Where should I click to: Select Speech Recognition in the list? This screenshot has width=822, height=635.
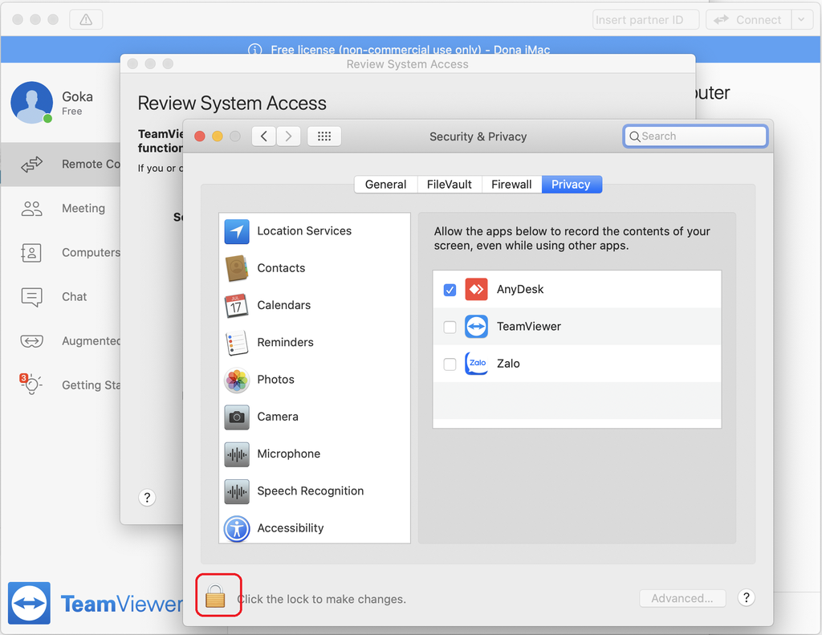[x=315, y=491]
